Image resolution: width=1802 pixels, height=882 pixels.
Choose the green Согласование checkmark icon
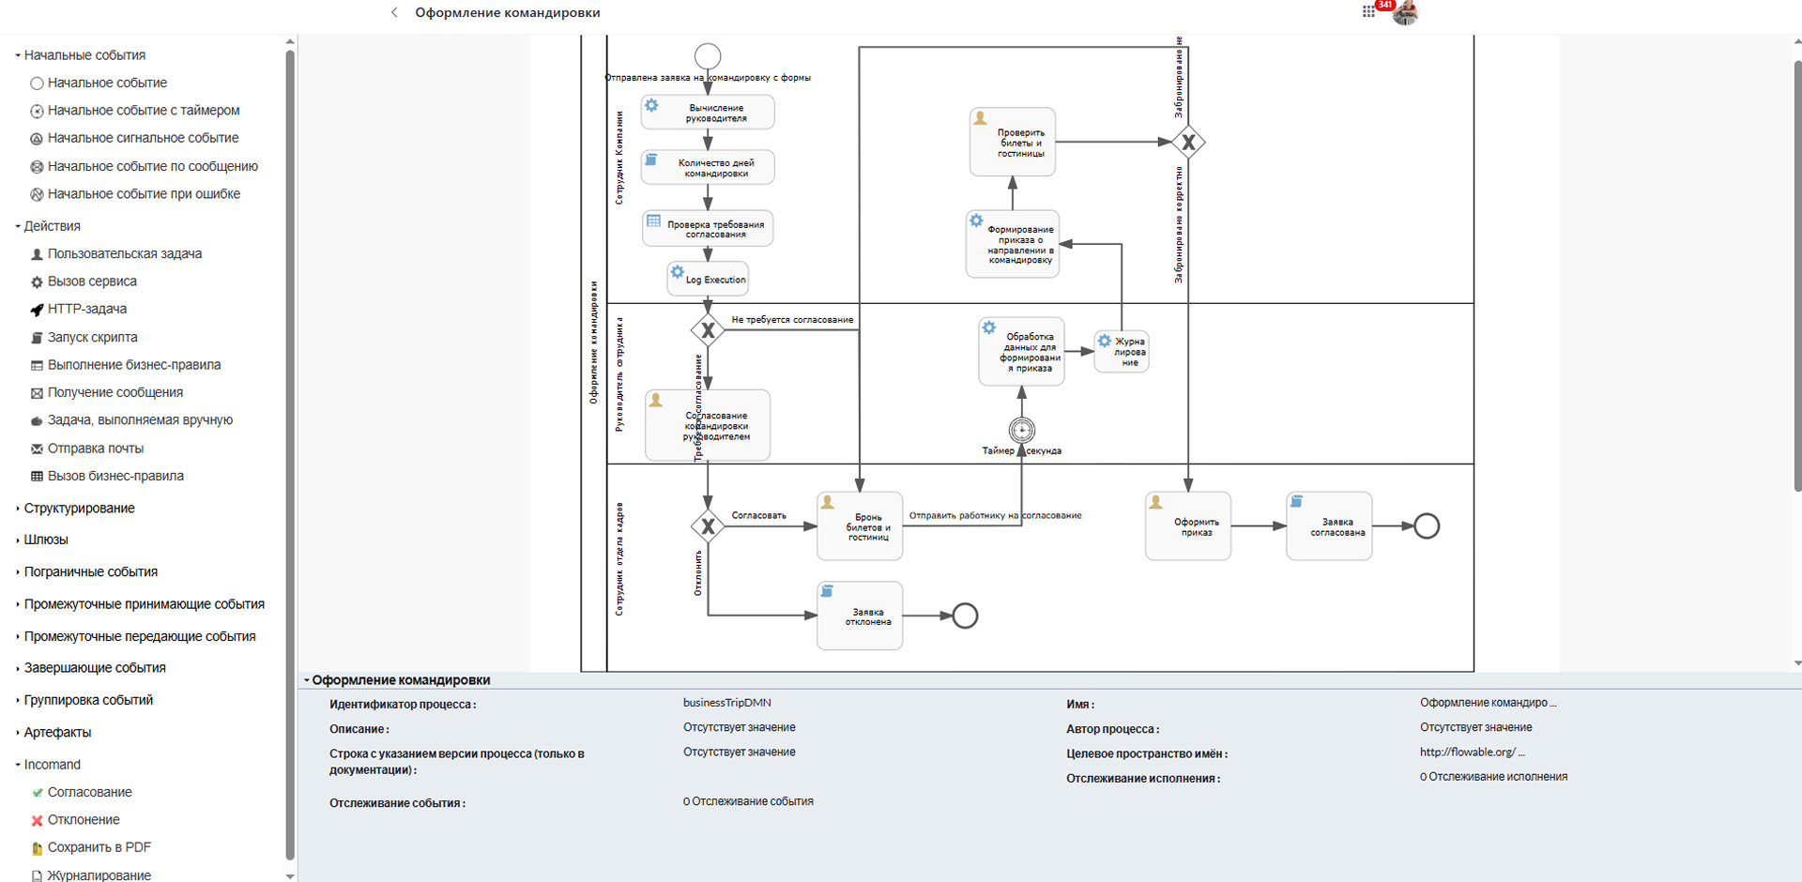pyautogui.click(x=37, y=793)
